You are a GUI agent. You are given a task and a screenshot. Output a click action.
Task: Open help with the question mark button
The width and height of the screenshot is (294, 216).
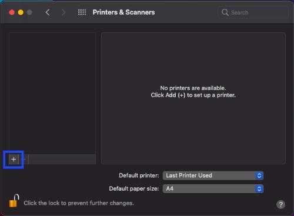click(x=280, y=205)
